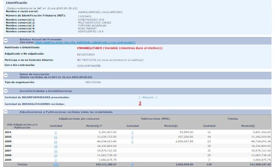The image size is (274, 167).
Task: Select the total concurso amount 109,111,288.57
Action: click(106, 164)
